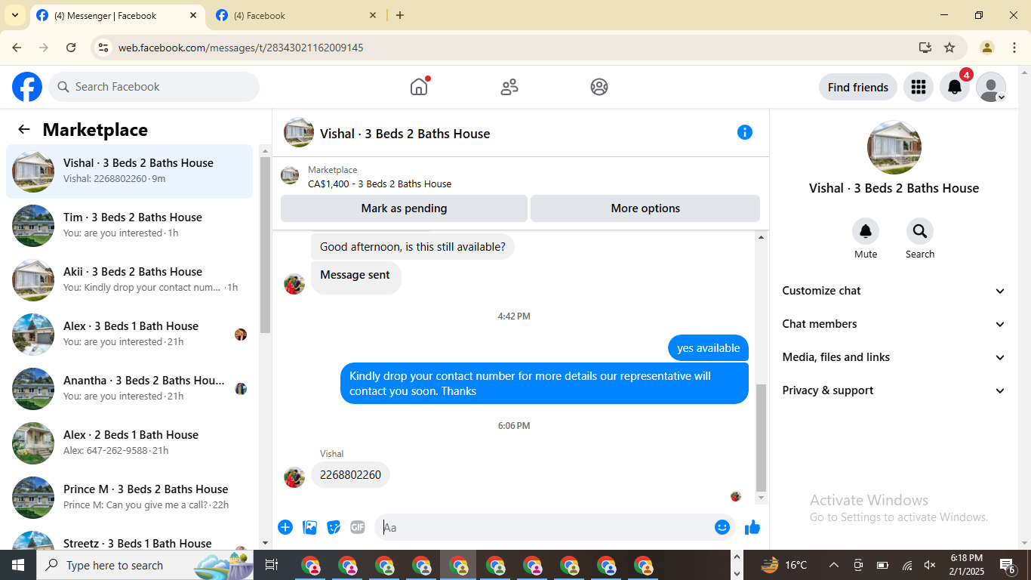Show hidden icons in system tray
Viewport: 1031px width, 580px height.
click(x=834, y=565)
